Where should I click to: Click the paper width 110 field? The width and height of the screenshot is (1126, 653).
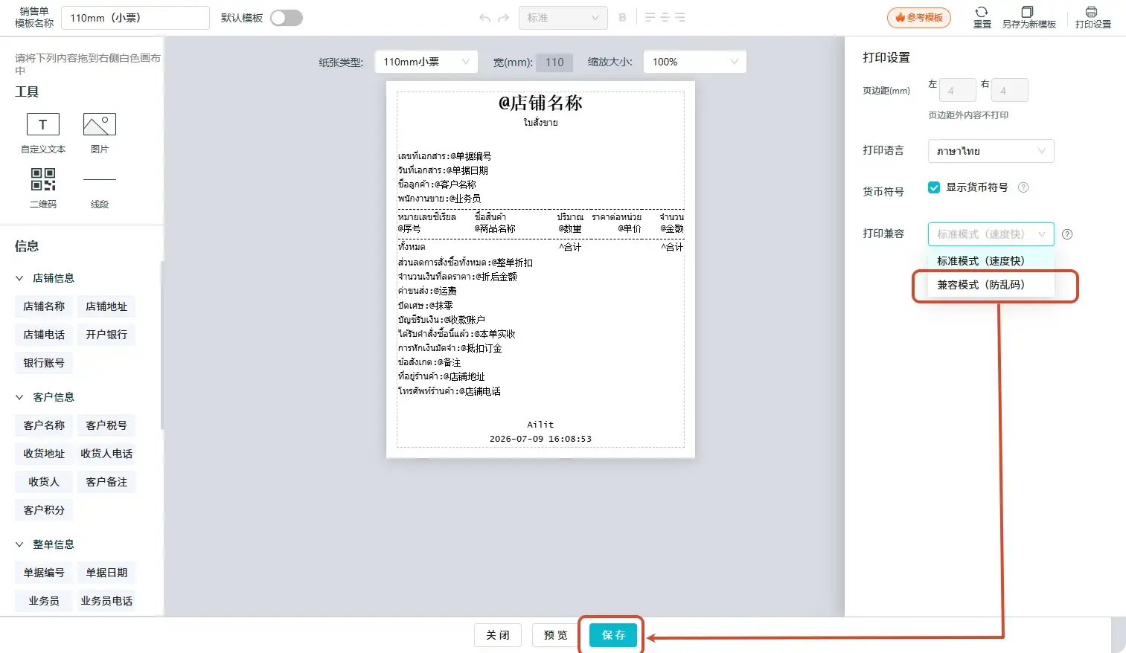[555, 62]
